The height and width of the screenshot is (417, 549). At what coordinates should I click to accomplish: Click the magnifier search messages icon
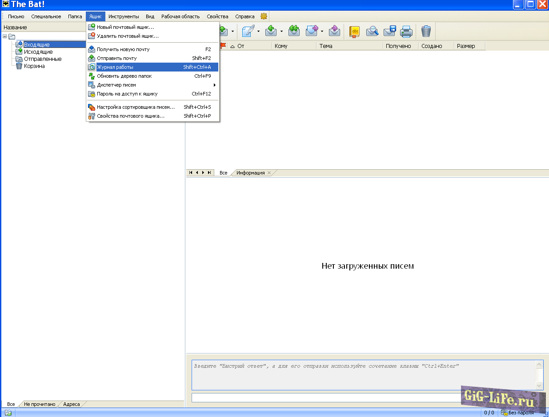pos(372,31)
